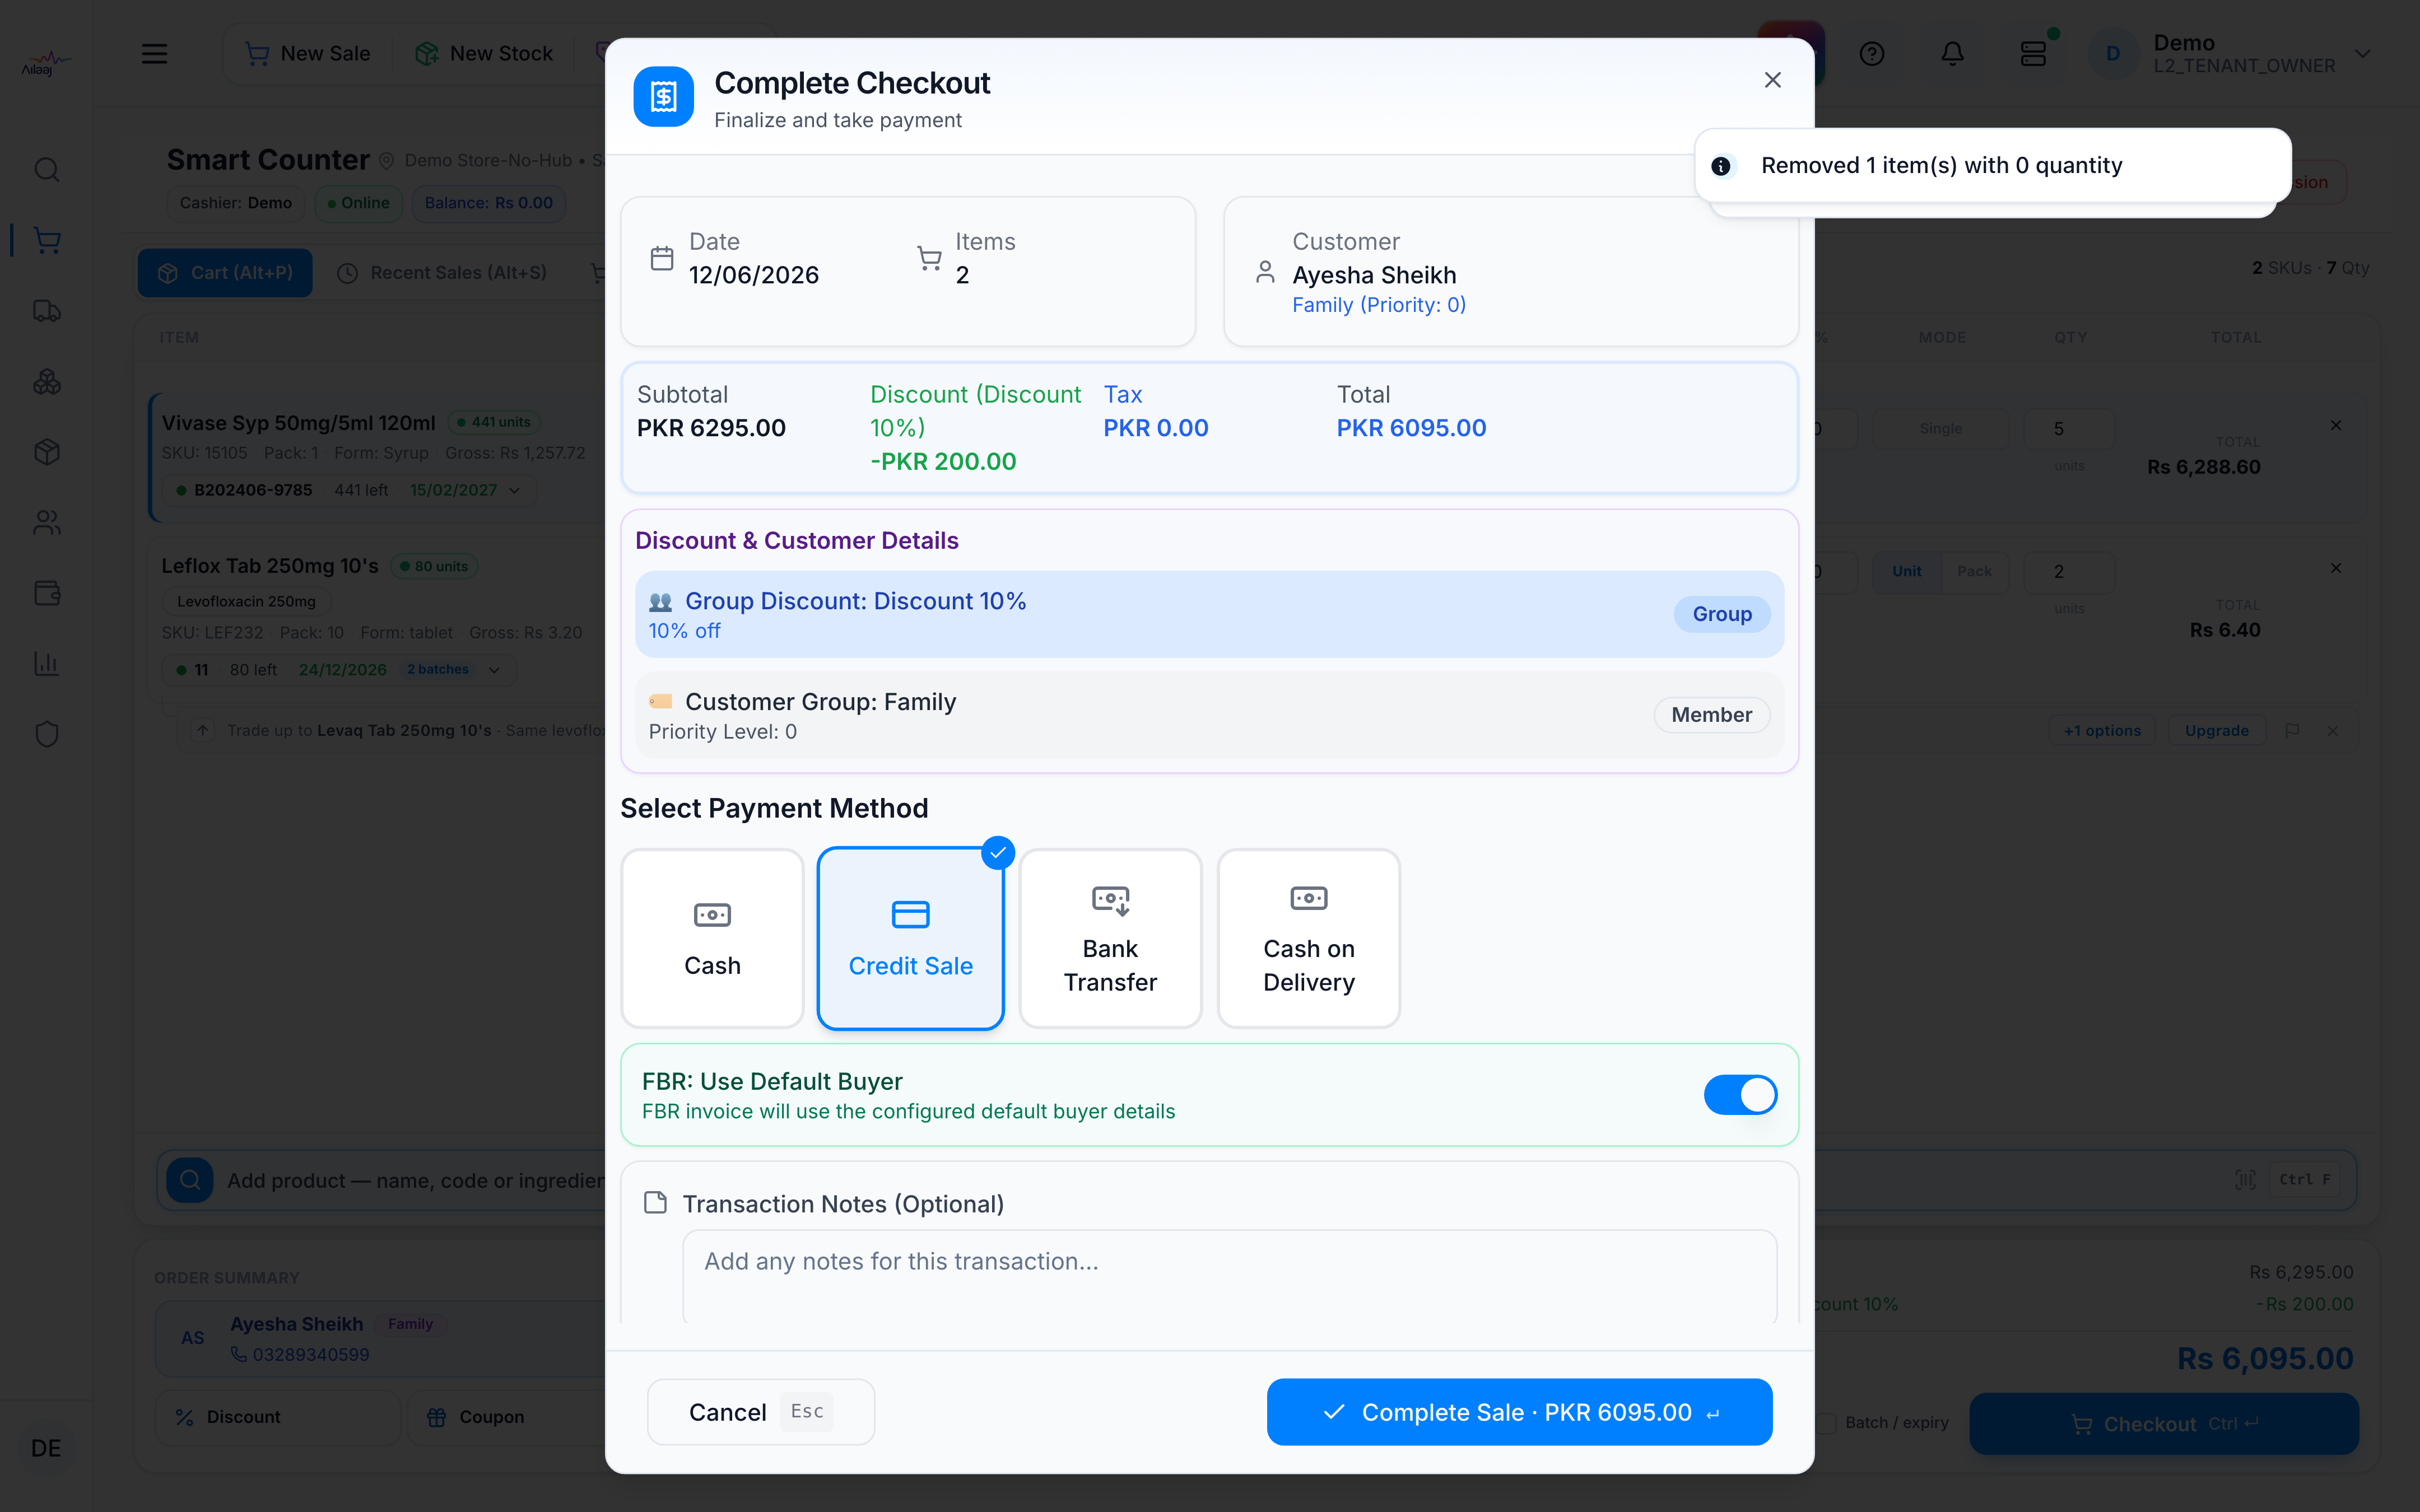The height and width of the screenshot is (1512, 2420).
Task: Select Pack mode for Leflox Tab
Action: pyautogui.click(x=1974, y=571)
